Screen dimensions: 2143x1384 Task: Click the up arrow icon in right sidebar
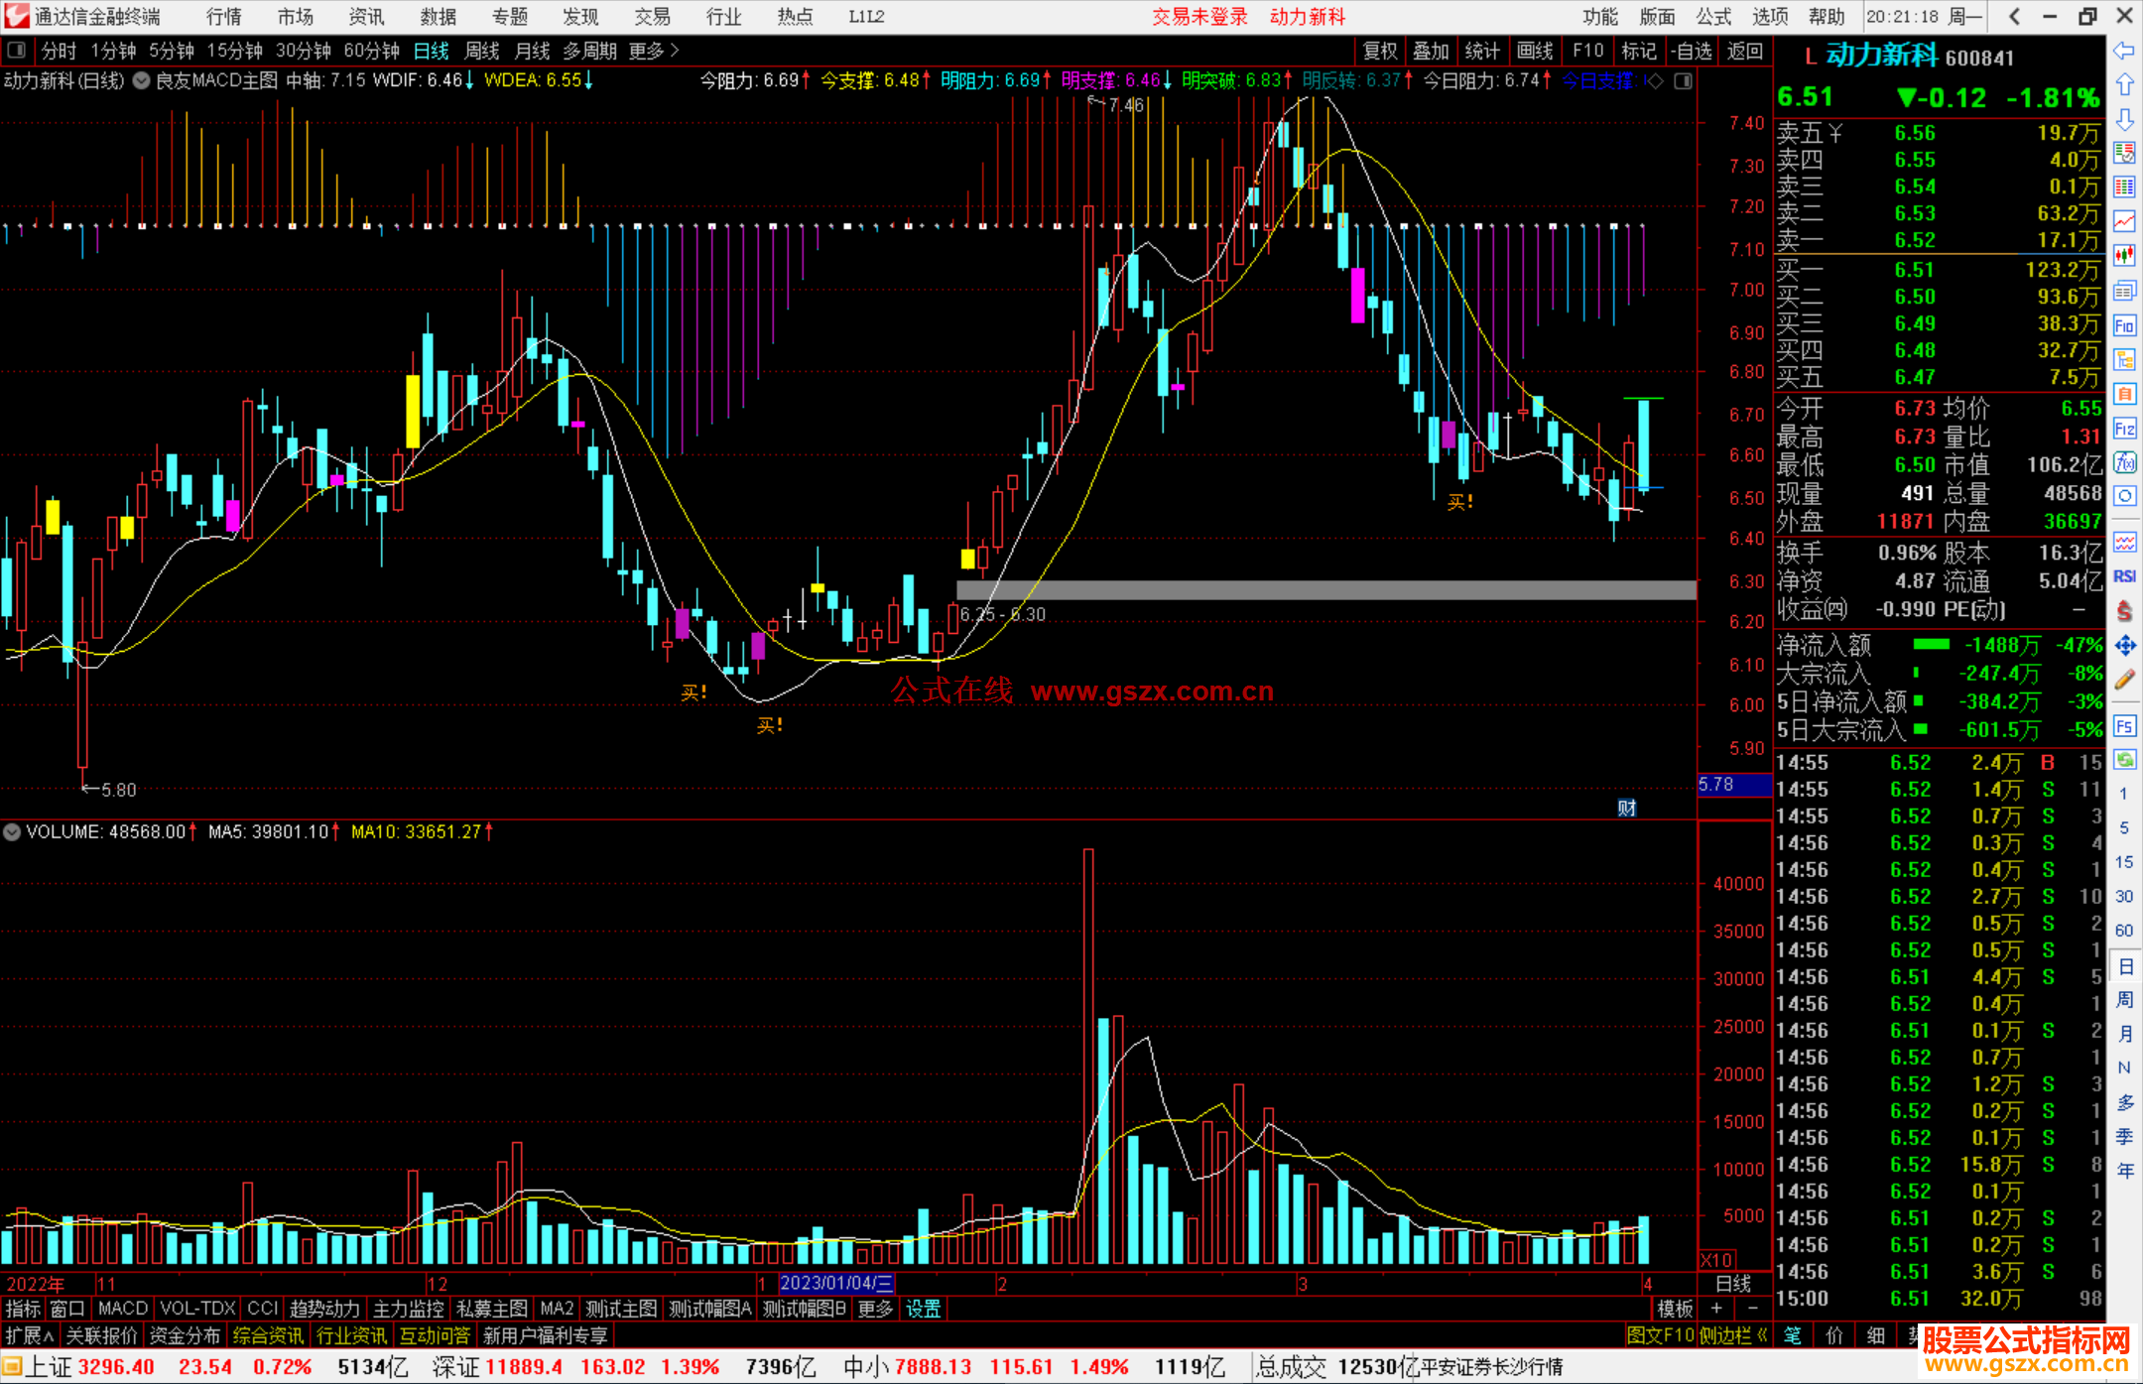2124,85
